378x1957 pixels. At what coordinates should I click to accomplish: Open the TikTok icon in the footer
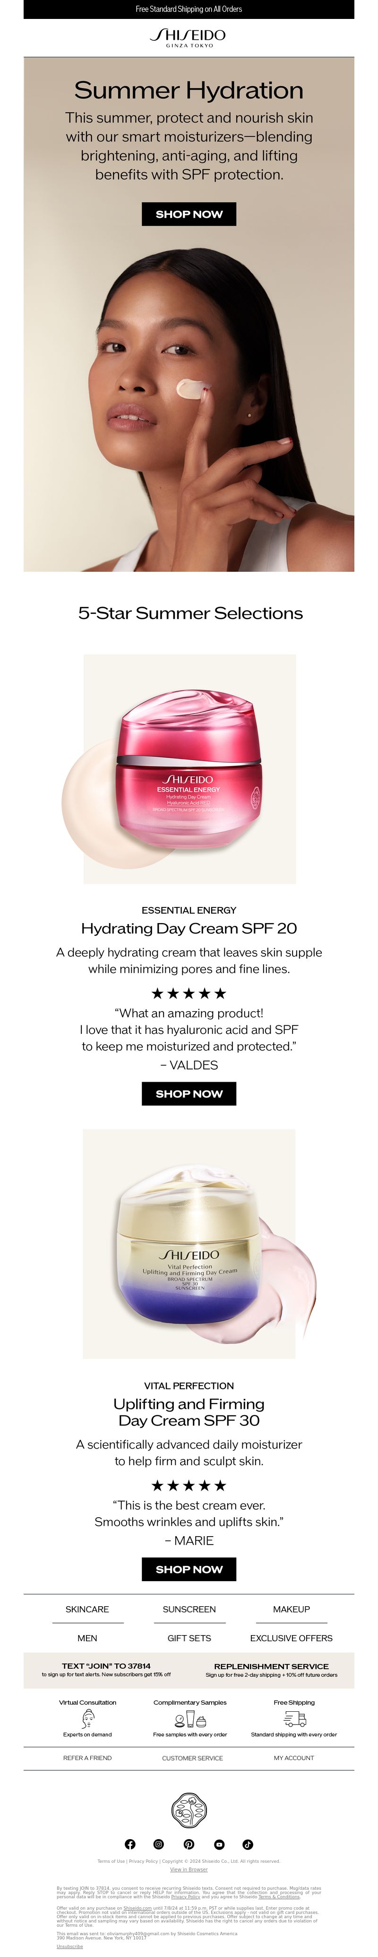[x=248, y=1844]
